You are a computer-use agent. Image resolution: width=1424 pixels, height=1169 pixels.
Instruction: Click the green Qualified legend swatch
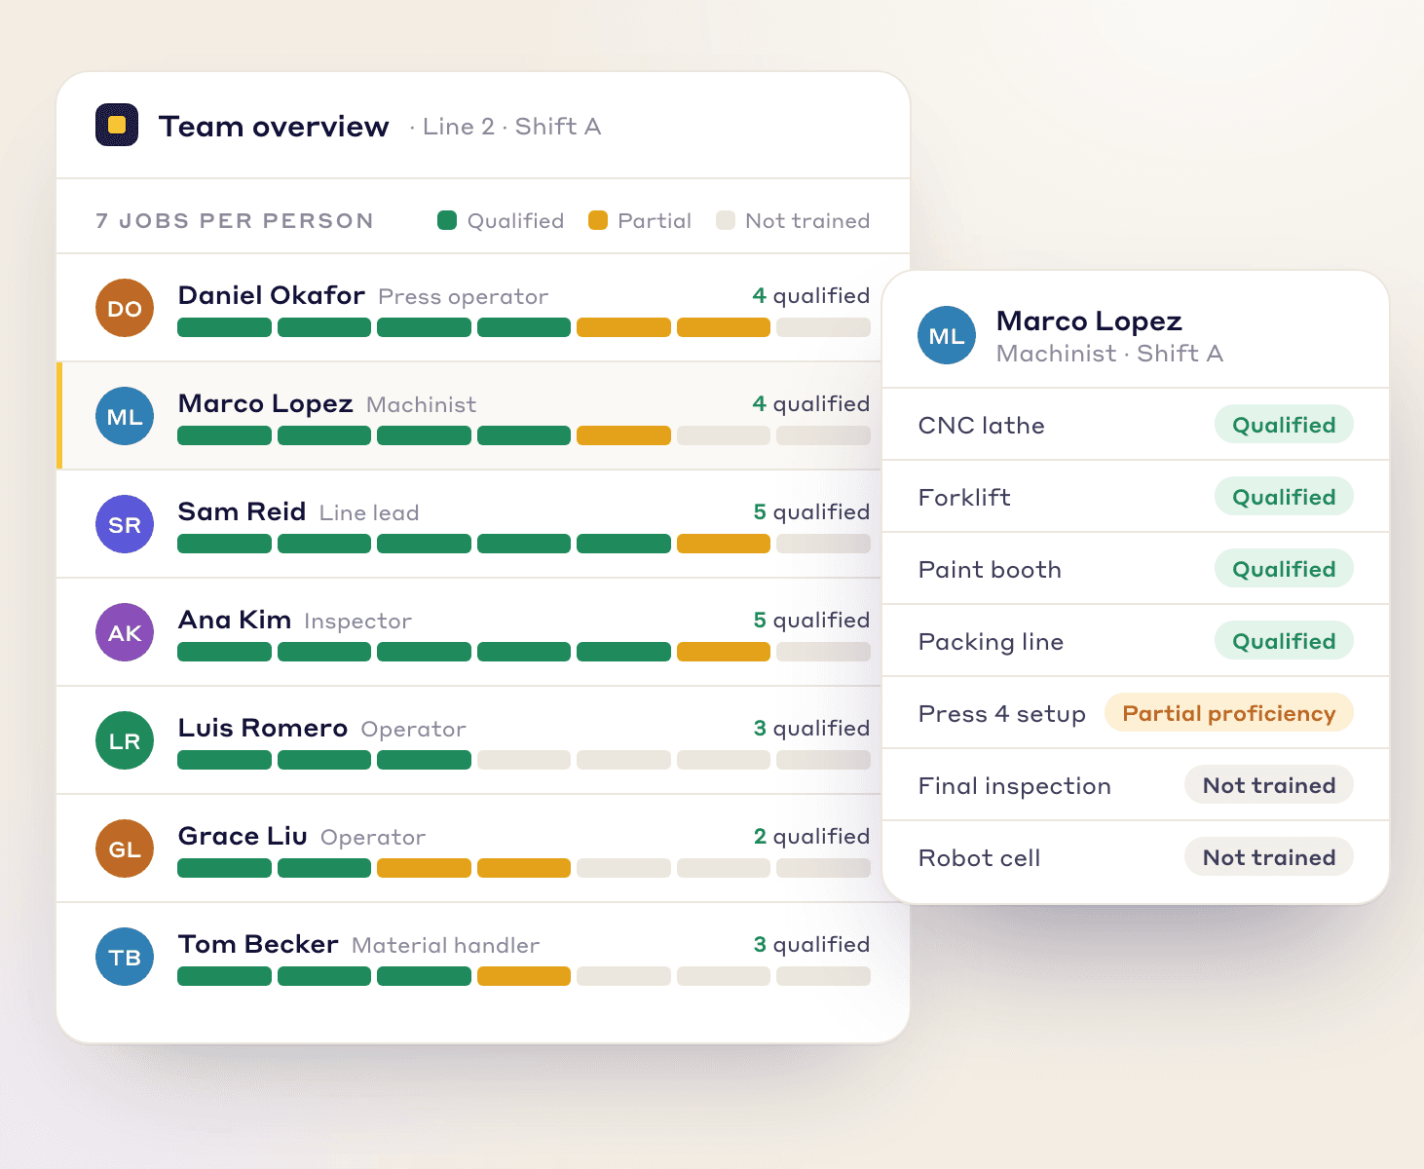447,220
